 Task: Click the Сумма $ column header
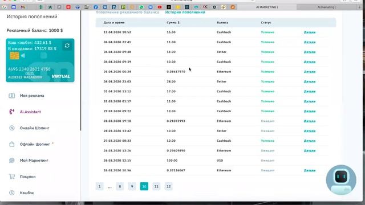[x=173, y=23]
